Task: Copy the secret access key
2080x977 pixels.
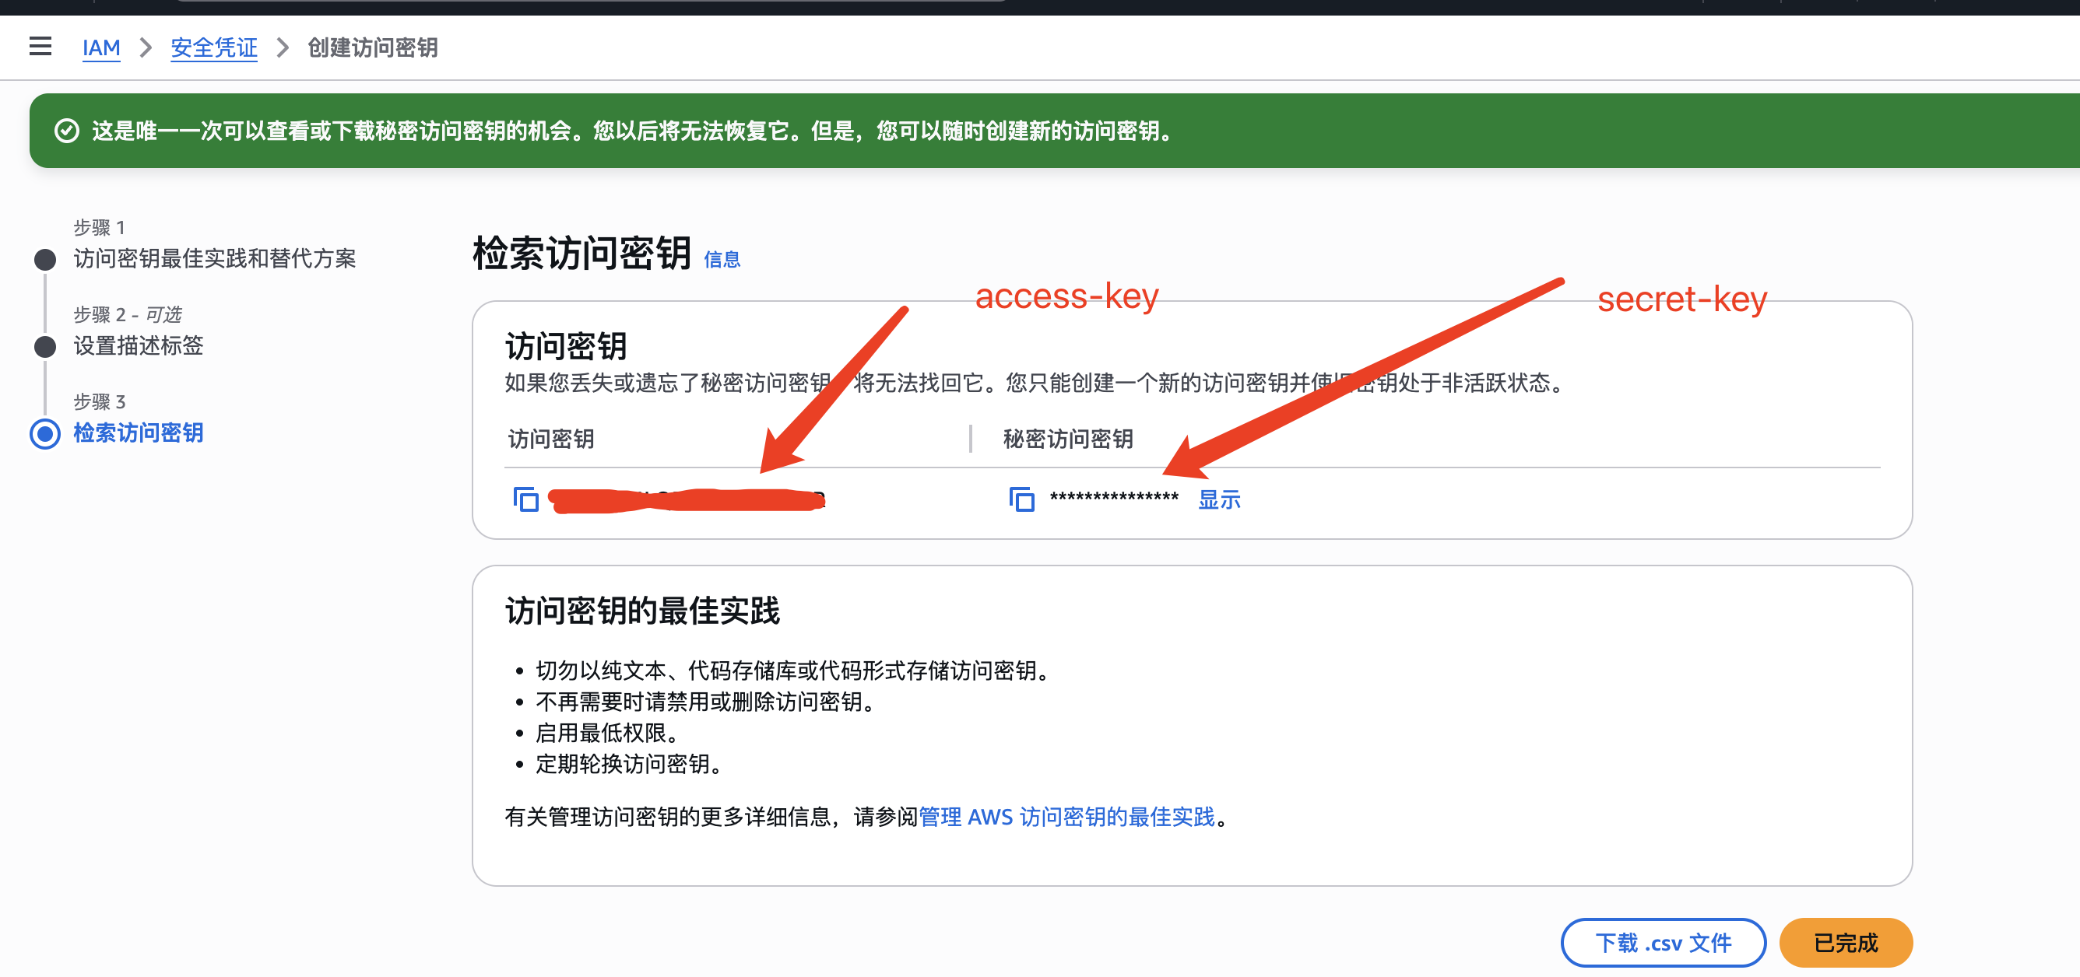Action: click(1021, 499)
